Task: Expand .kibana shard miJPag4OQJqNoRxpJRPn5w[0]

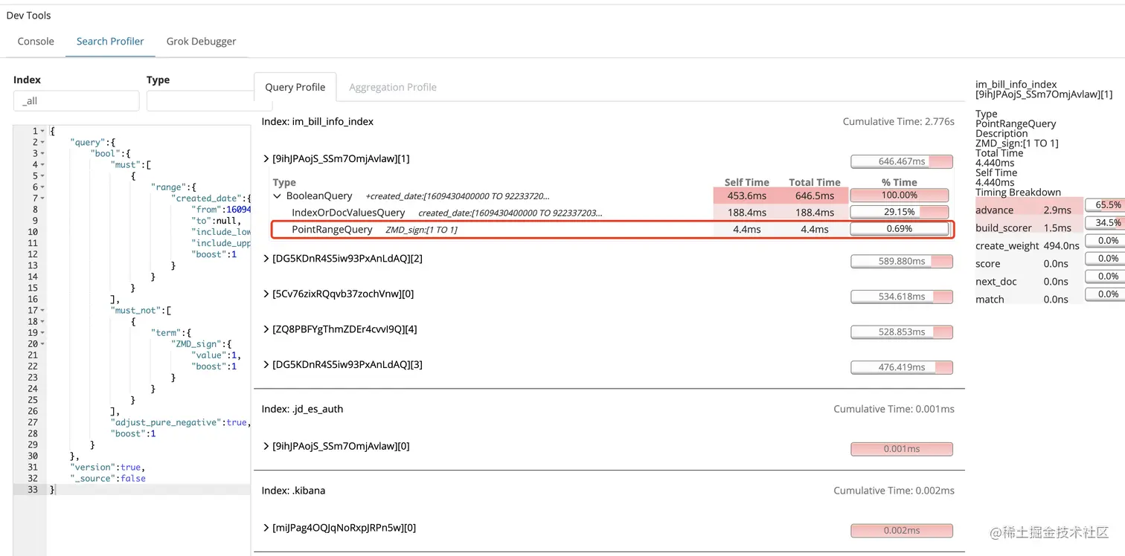Action: (x=266, y=528)
